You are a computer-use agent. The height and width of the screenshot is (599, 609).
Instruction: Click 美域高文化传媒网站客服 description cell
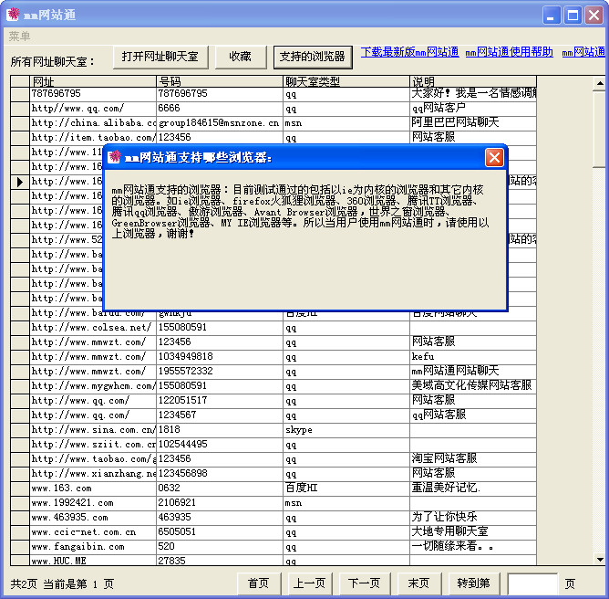pyautogui.click(x=473, y=386)
